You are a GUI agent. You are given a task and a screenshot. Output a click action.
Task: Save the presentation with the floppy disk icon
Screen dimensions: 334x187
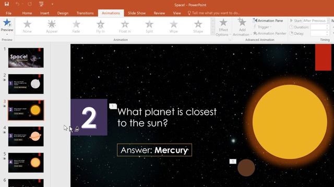7,4
